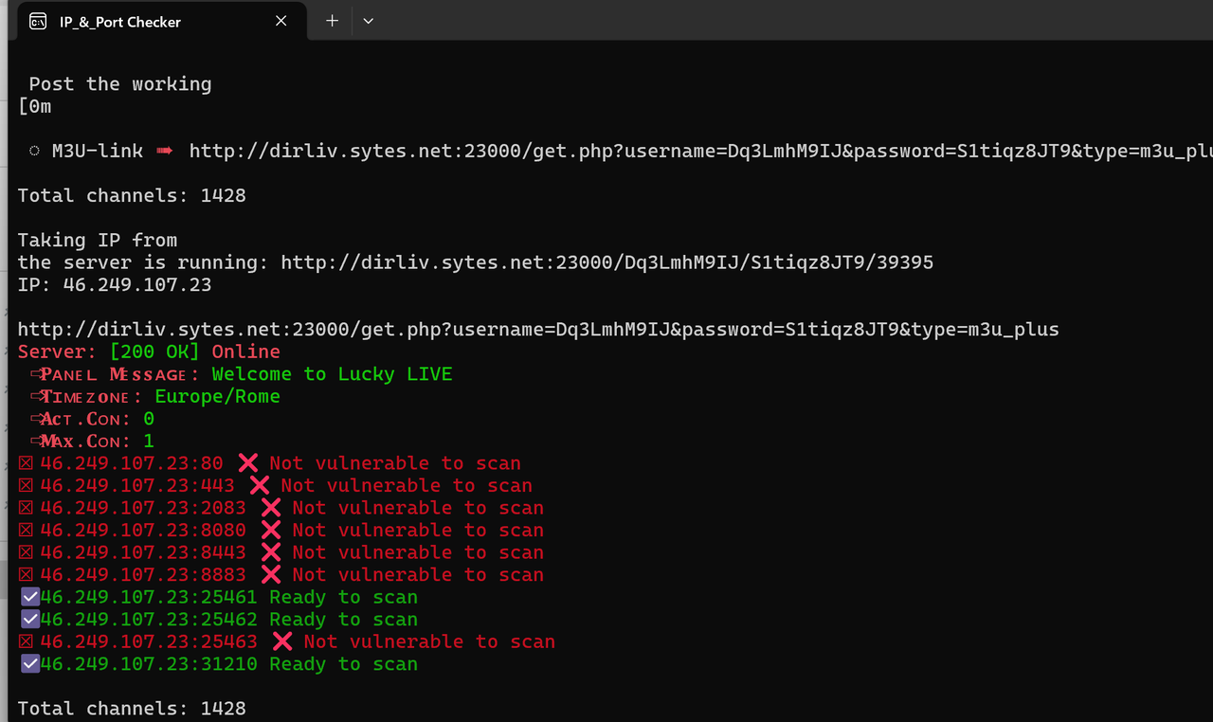Click the cross mark after port 8443
This screenshot has height=722, width=1213.
point(271,552)
